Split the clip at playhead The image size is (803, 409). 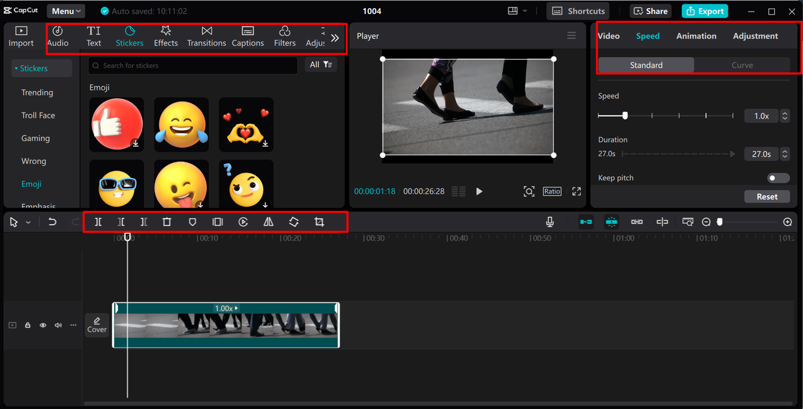pyautogui.click(x=98, y=222)
